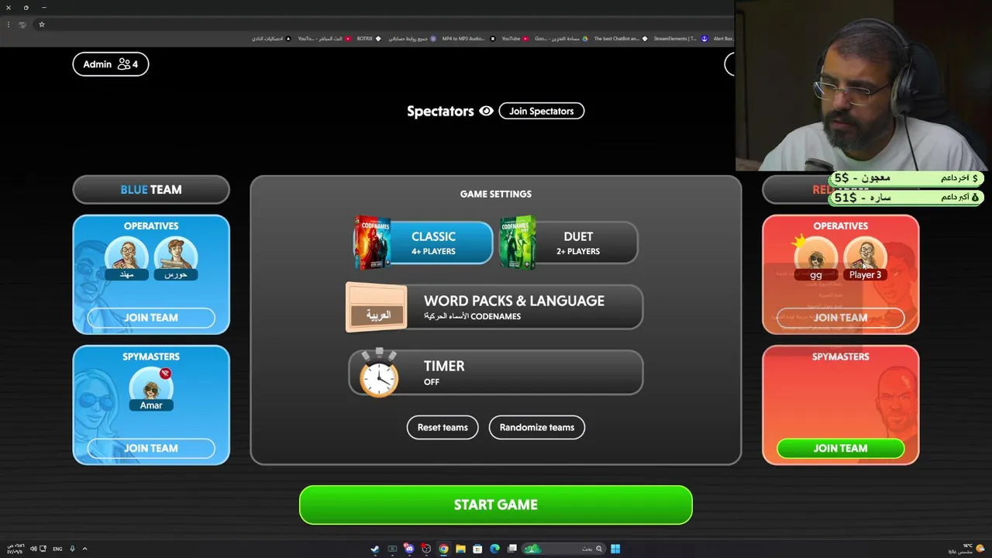Open the YouTube bookmark
Viewport: 992px width, 558px height.
pos(515,38)
